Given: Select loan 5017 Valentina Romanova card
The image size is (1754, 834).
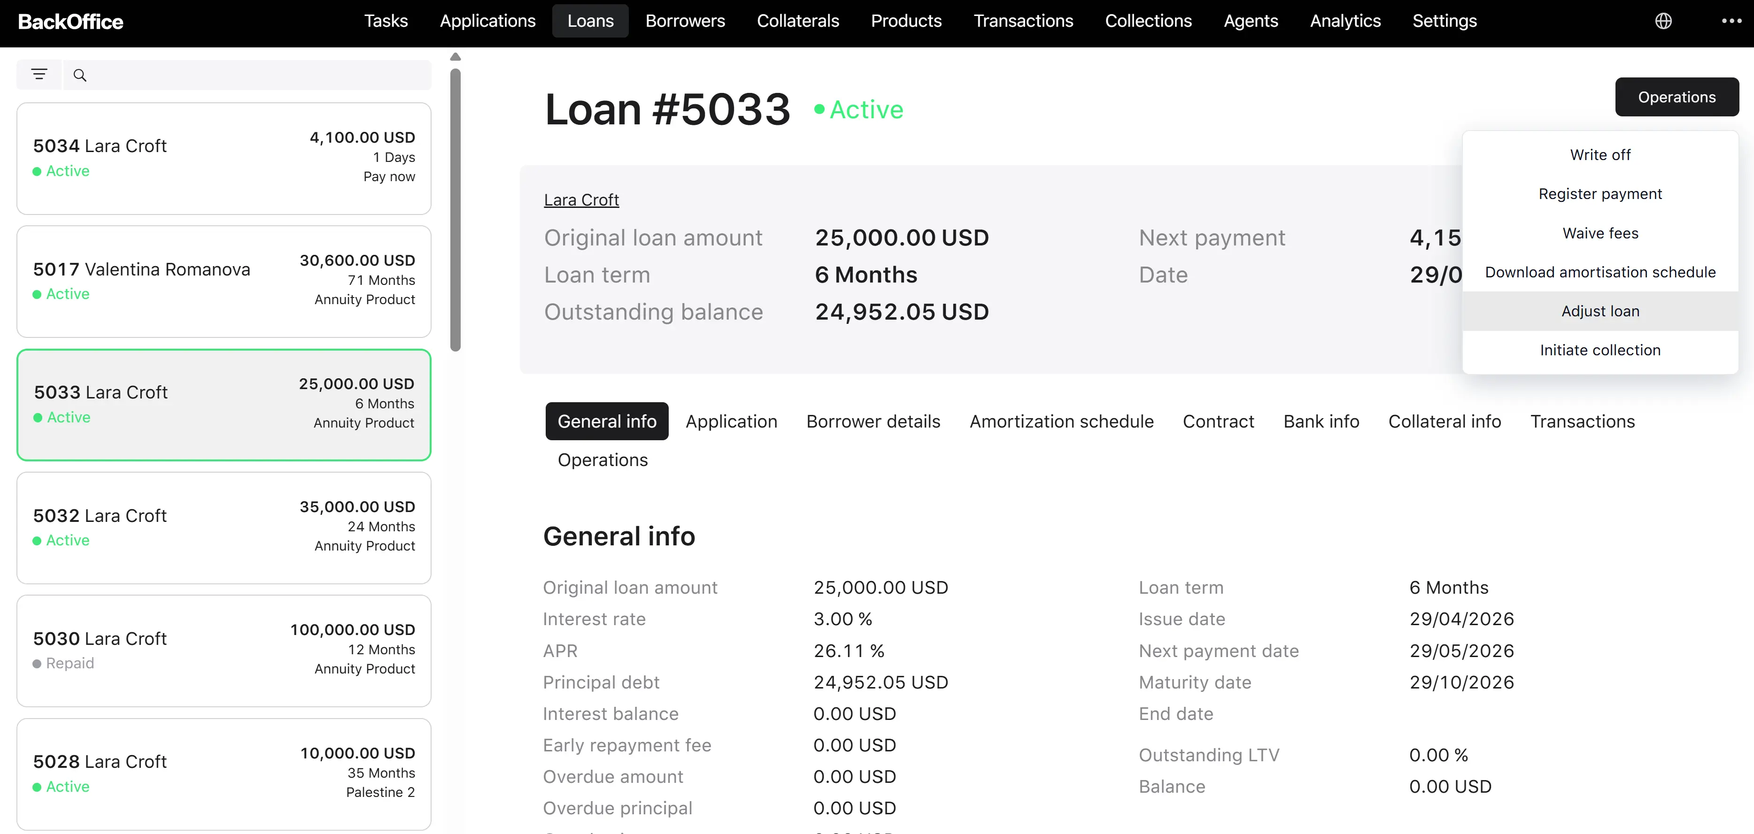Looking at the screenshot, I should (x=224, y=282).
